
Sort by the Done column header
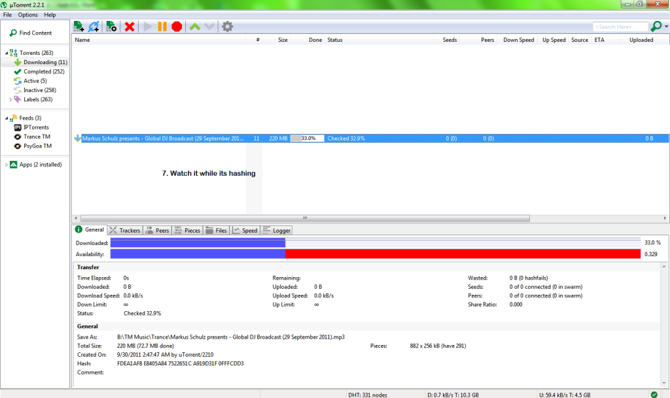coord(308,40)
